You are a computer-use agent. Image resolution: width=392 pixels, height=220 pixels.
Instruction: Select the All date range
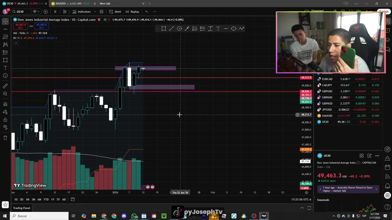(x=64, y=200)
